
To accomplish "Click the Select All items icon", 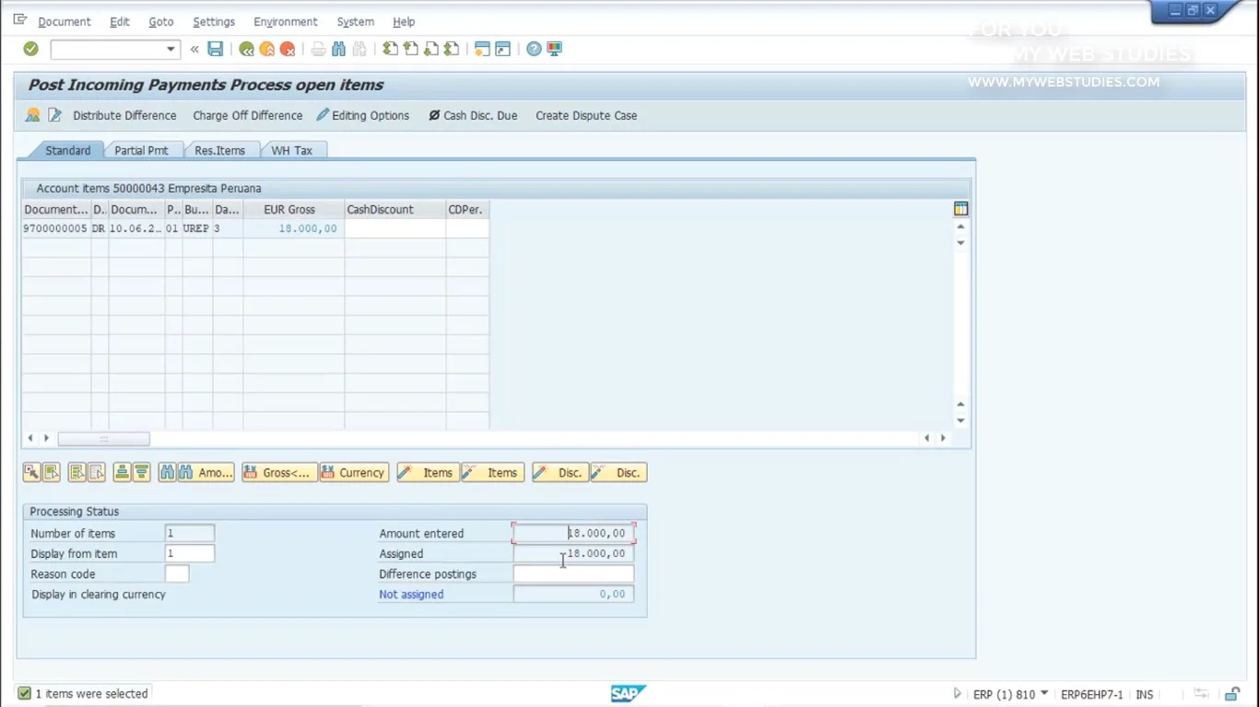I will [76, 472].
